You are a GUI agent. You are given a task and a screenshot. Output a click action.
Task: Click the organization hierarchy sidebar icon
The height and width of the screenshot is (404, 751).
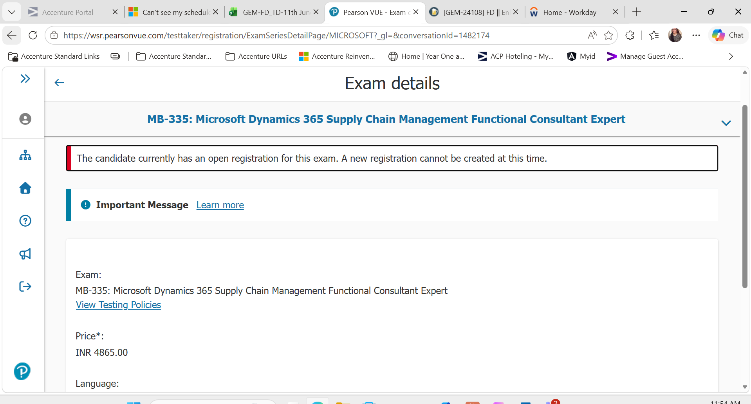(25, 155)
